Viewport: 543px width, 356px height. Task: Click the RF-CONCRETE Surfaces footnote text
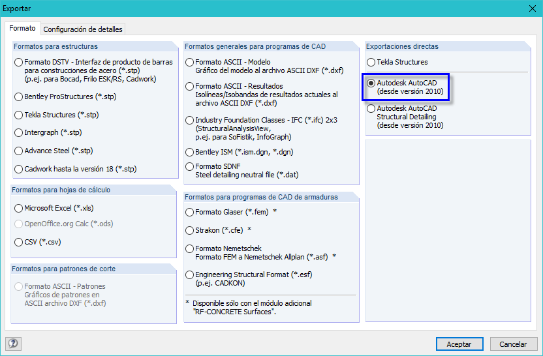click(249, 308)
